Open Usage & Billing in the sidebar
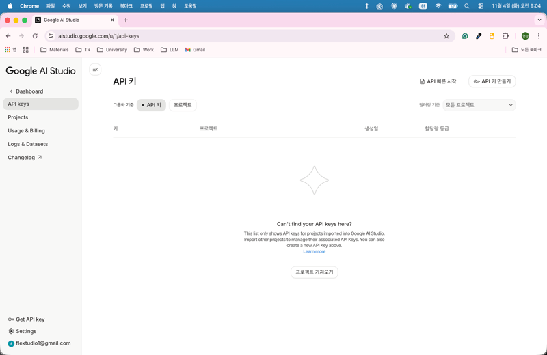This screenshot has height=355, width=547. click(x=26, y=130)
